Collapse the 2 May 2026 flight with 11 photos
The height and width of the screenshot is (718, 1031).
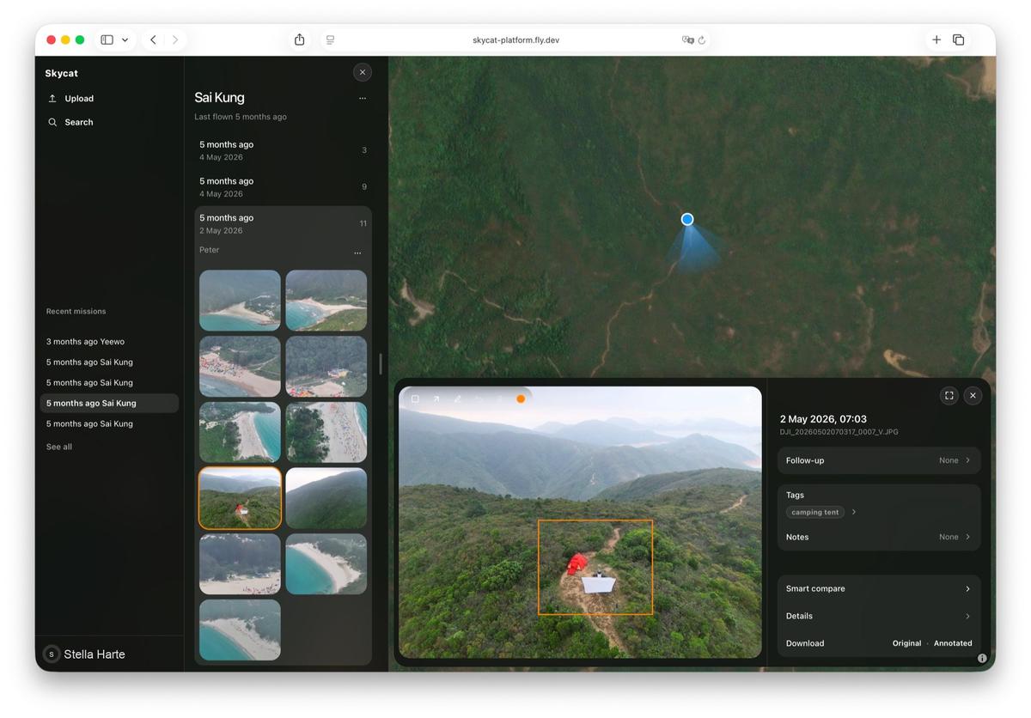[x=283, y=223]
